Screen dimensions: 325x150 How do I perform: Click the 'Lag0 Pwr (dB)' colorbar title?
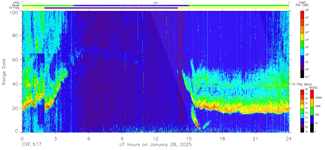302,3
